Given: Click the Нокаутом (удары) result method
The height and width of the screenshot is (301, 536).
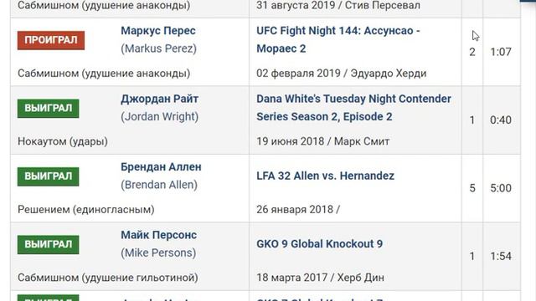Looking at the screenshot, I should [63, 141].
